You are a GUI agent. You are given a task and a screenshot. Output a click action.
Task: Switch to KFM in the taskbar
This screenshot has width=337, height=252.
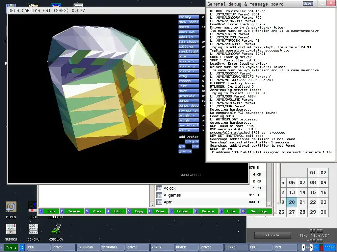pos(285,247)
